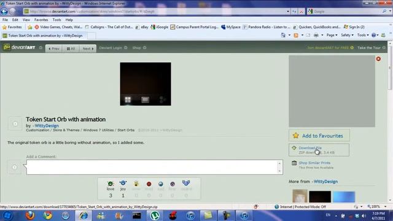
Task: Click the Print icon in command bar
Action: click(316, 36)
